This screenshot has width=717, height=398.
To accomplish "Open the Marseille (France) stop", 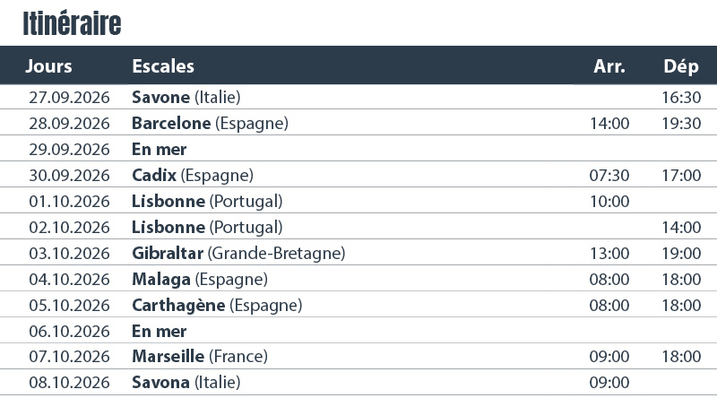I will click(x=200, y=357).
